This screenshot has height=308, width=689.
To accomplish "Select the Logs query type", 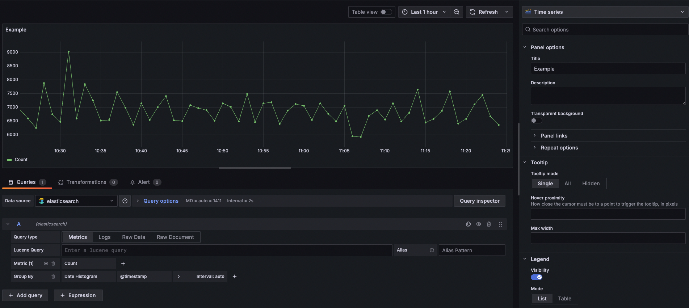I will pos(105,237).
